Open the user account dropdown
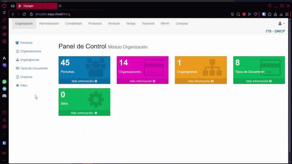This screenshot has height=164, width=292. pyautogui.click(x=281, y=24)
